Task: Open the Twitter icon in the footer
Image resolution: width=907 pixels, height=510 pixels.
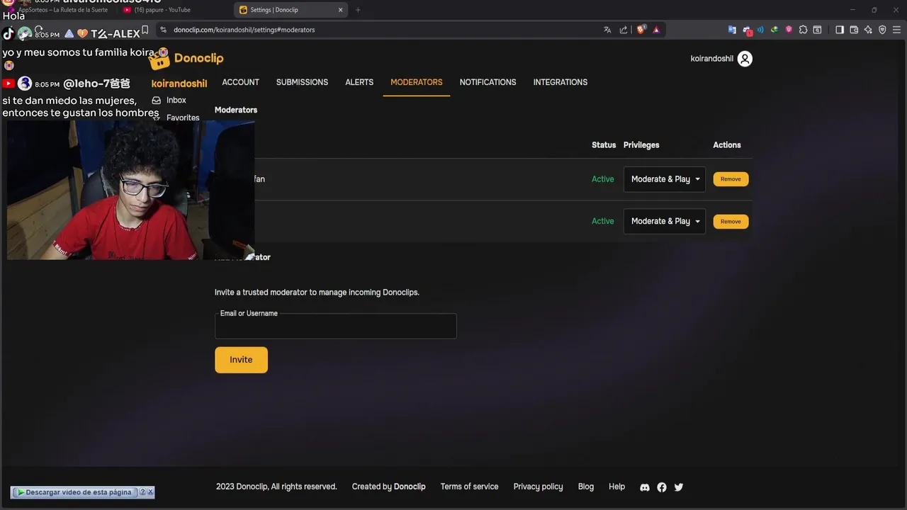Action: click(679, 487)
